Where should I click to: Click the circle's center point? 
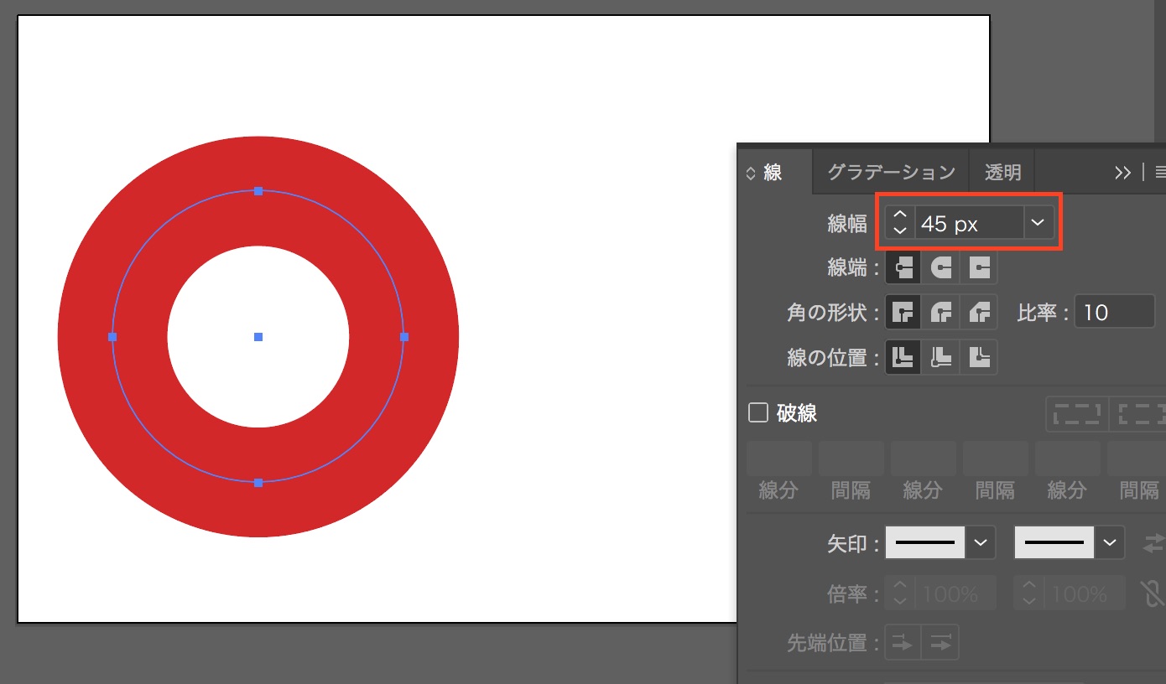point(258,337)
